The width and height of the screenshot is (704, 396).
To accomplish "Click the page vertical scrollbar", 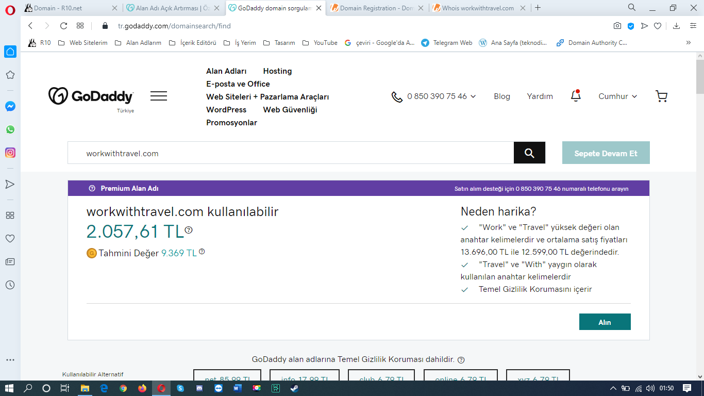I will (x=700, y=77).
